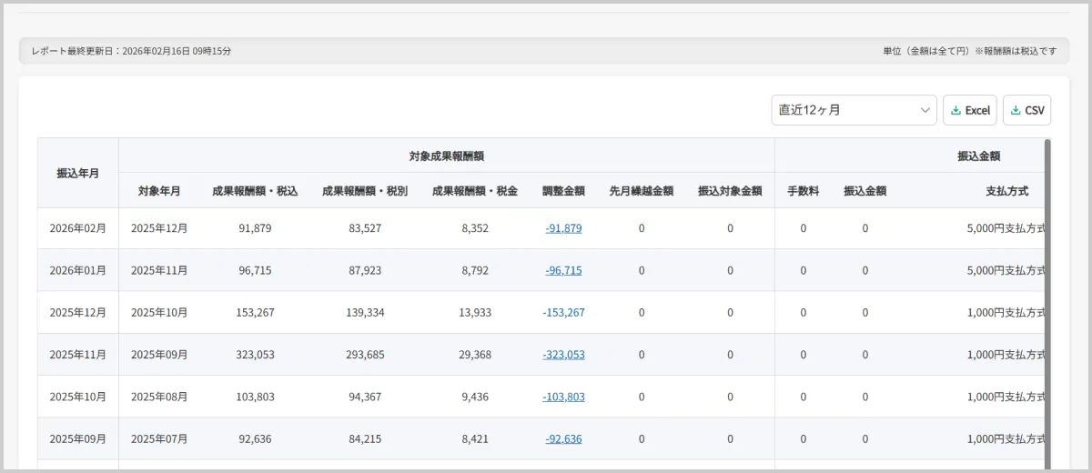Click the 29,368 tax amount

[x=475, y=355]
